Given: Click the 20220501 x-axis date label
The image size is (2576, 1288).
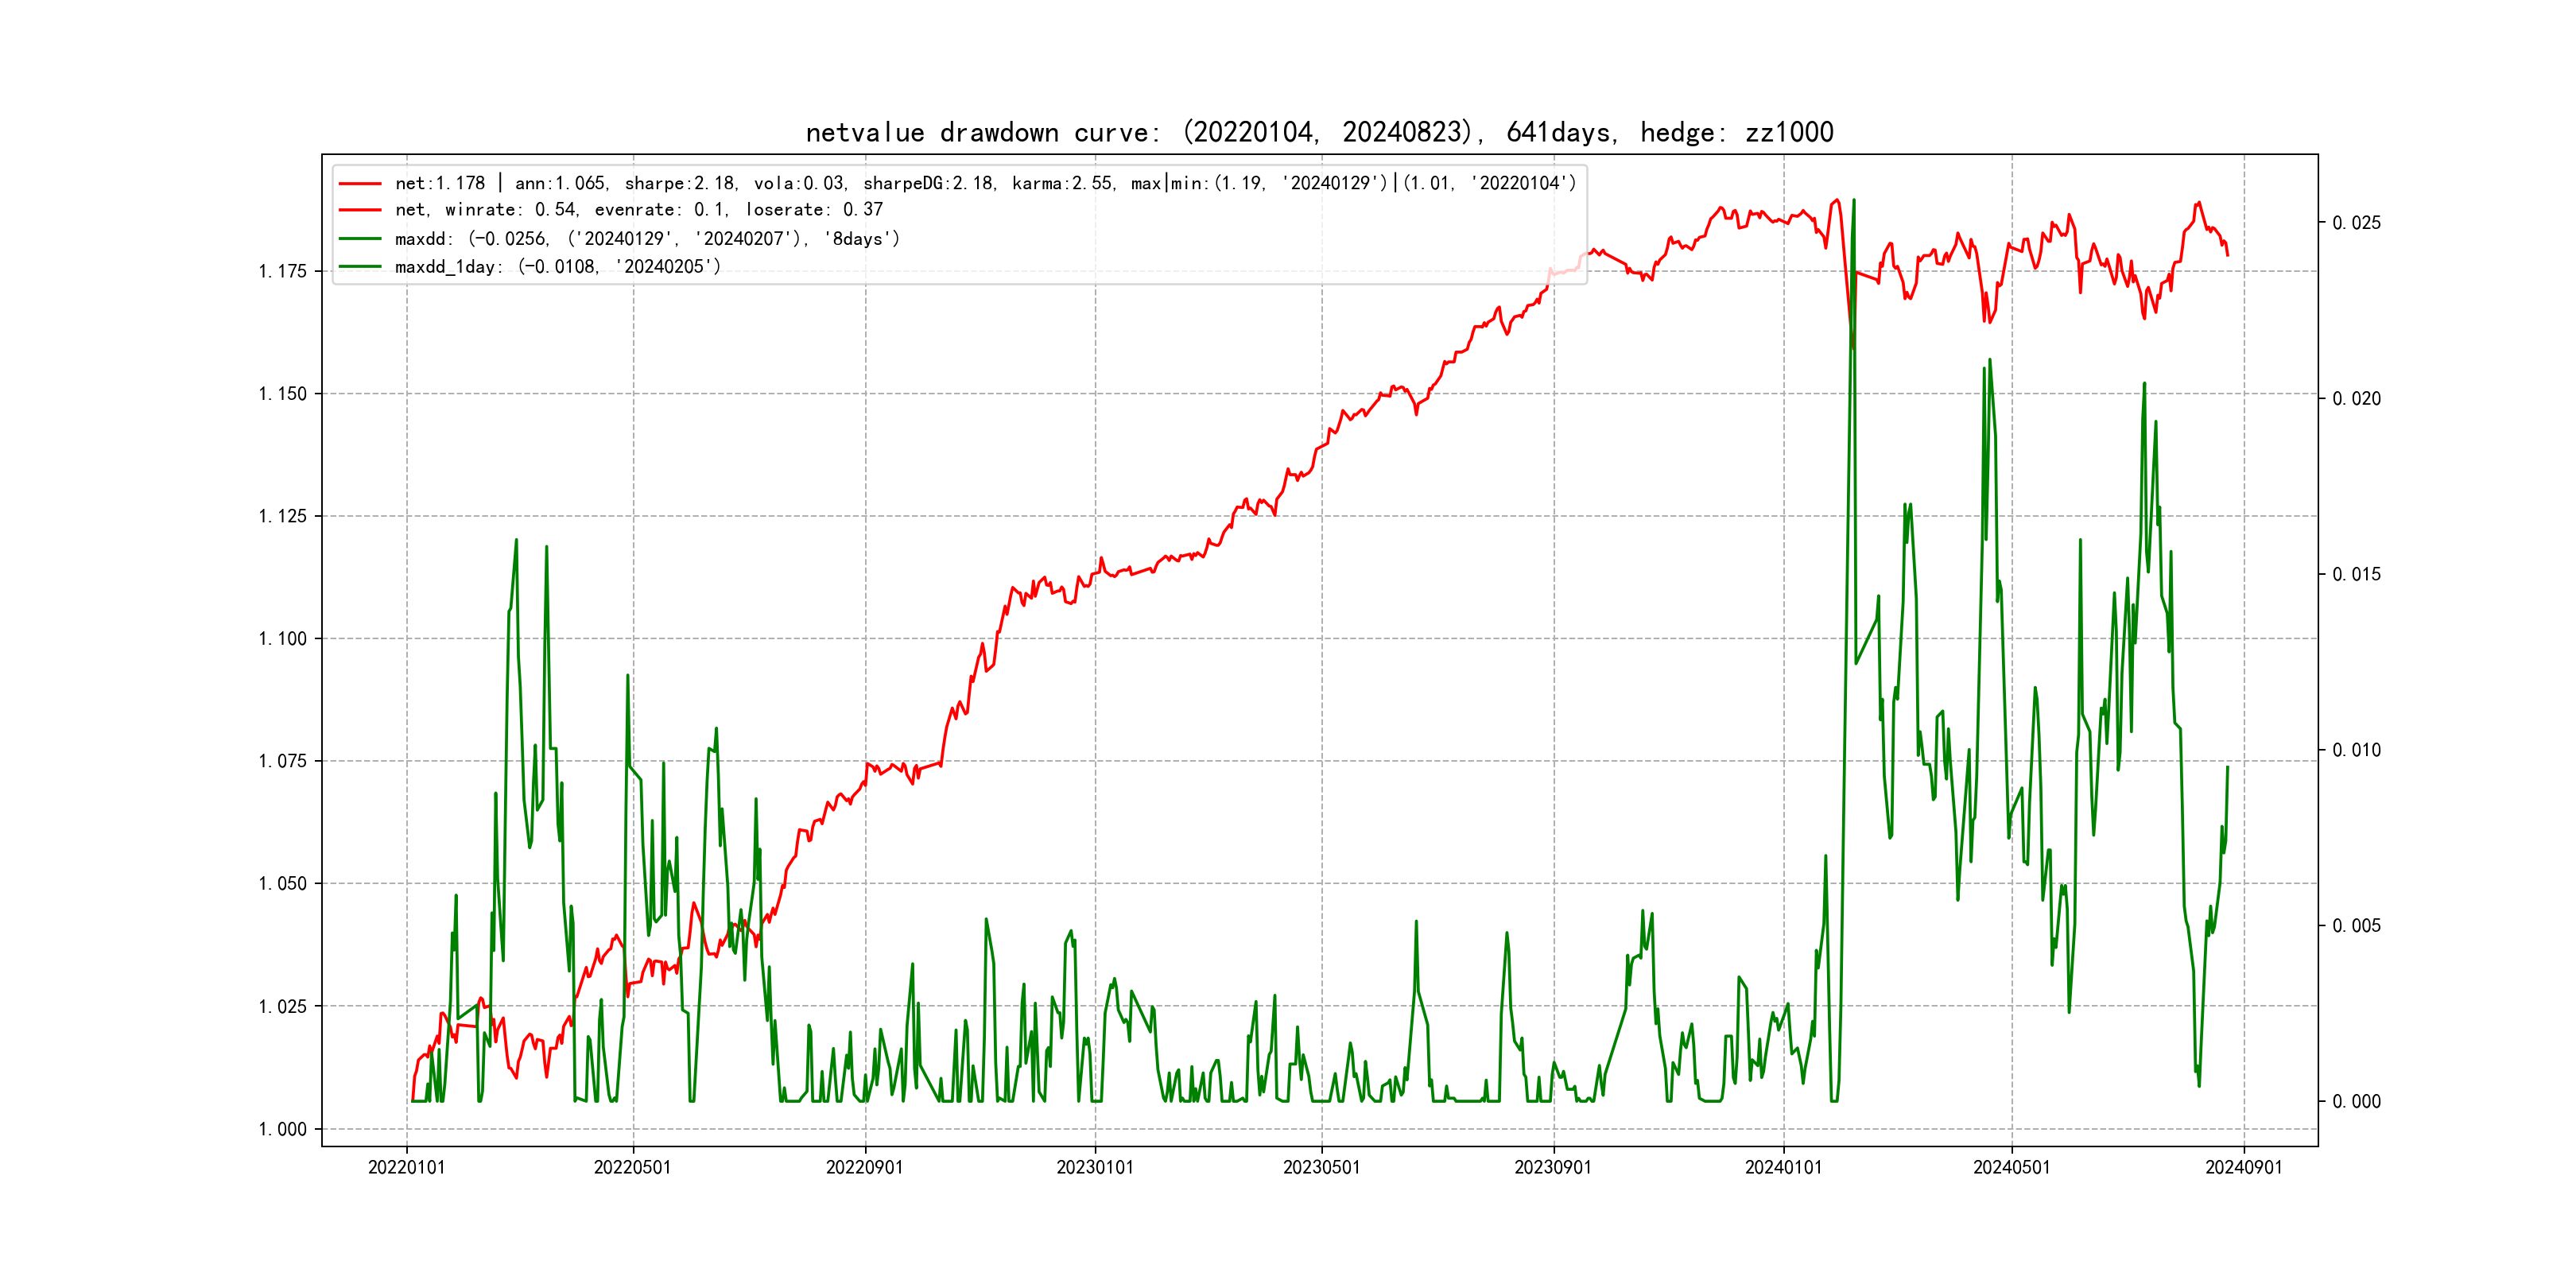Looking at the screenshot, I should click(x=632, y=1168).
